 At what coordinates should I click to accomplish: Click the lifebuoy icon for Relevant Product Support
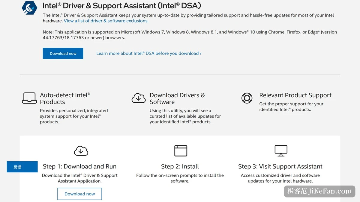pos(247,98)
